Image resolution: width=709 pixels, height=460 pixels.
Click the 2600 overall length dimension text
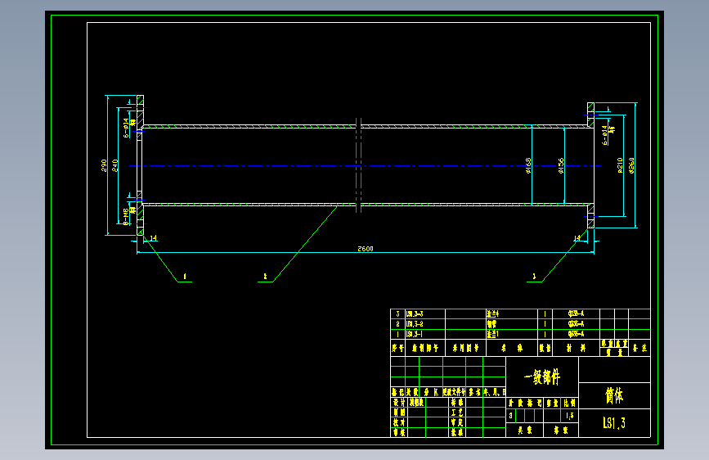point(366,249)
